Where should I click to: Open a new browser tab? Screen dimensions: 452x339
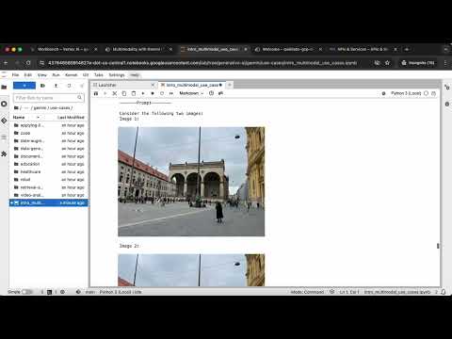(407, 49)
